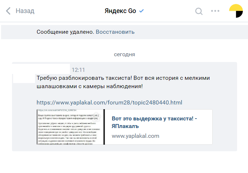248x173 pixels.
Task: Click the Сообщение удалено notice text
Action: point(65,32)
